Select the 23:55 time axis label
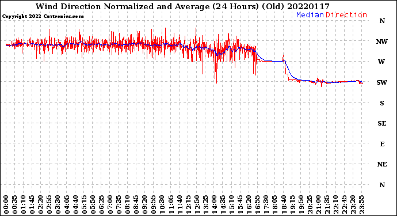The height and width of the screenshot is (216, 397). click(x=361, y=204)
